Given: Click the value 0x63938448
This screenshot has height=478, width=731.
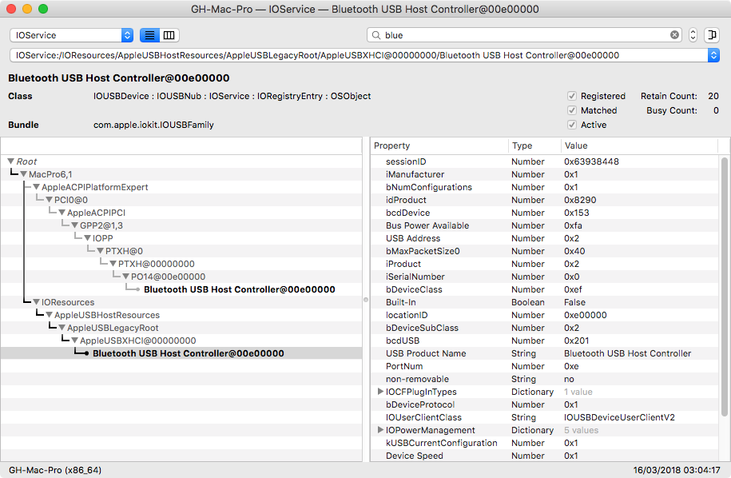Looking at the screenshot, I should pos(591,161).
